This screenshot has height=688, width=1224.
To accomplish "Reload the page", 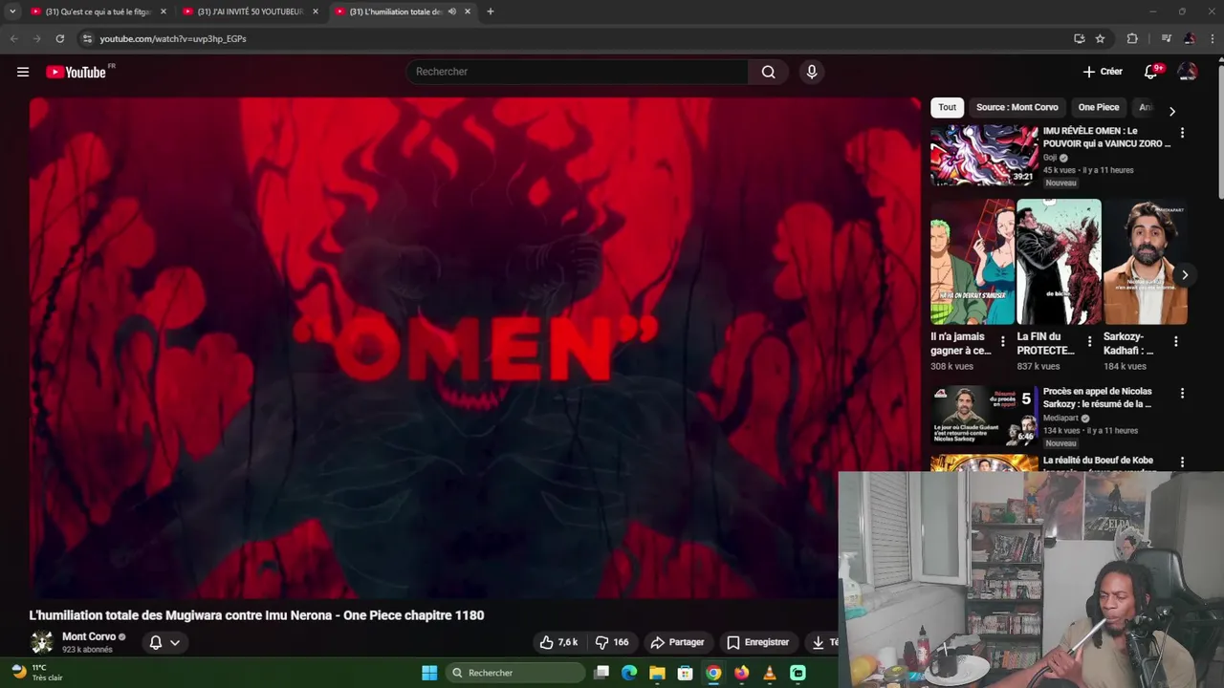I will (59, 38).
